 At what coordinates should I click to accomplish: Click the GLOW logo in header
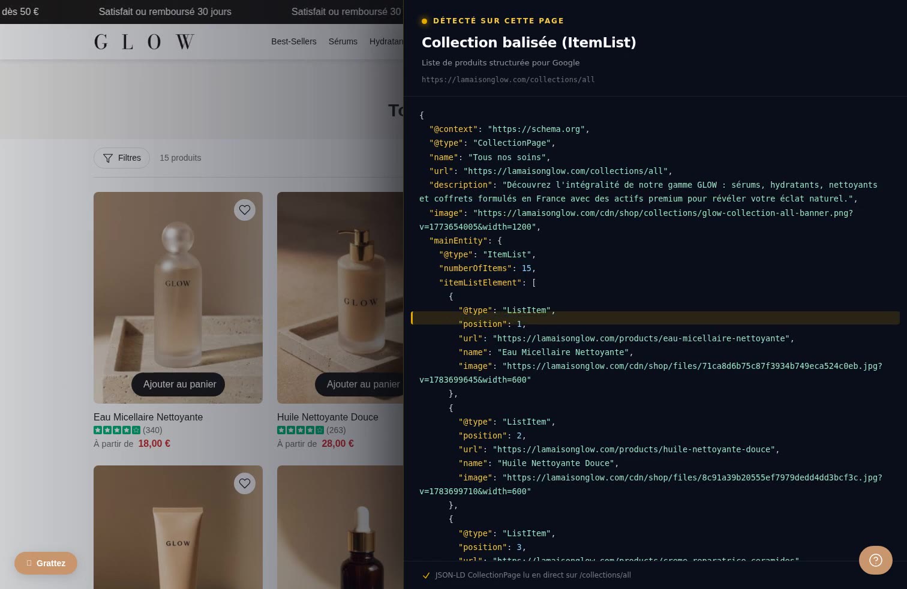(x=144, y=41)
